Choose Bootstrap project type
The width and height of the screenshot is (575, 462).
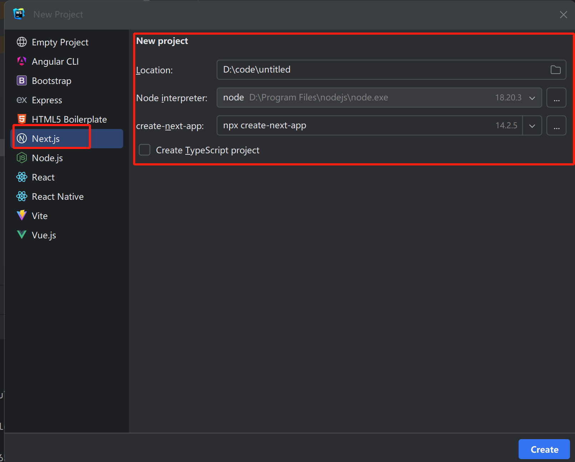point(67,81)
